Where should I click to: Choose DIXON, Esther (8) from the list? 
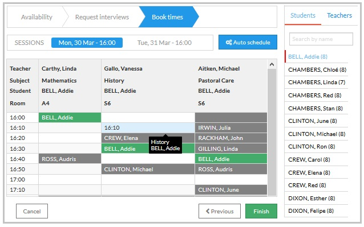(312, 199)
